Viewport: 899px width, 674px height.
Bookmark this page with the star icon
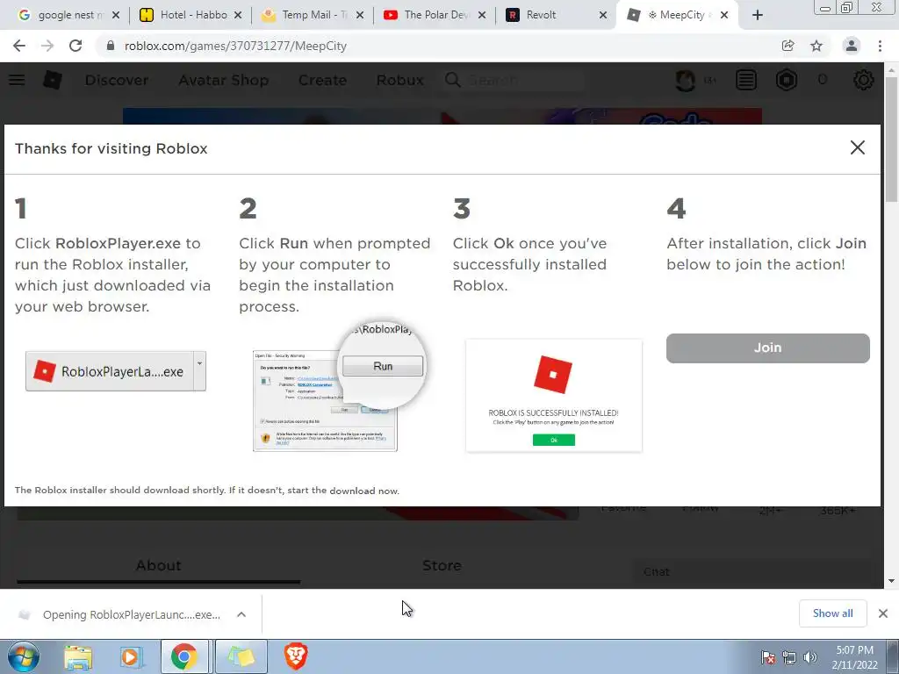tap(816, 46)
